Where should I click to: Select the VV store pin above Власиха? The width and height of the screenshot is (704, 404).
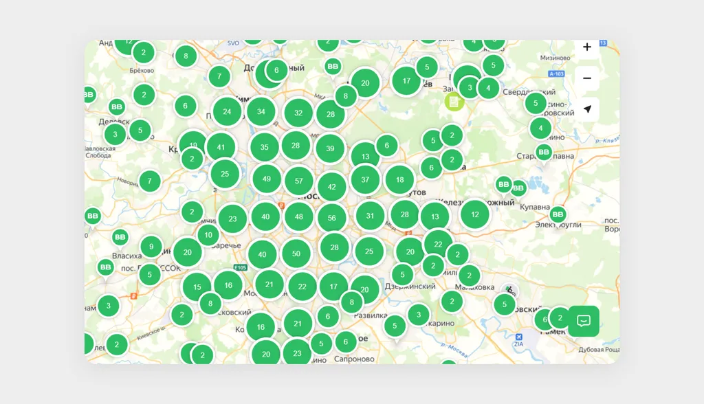pyautogui.click(x=120, y=237)
